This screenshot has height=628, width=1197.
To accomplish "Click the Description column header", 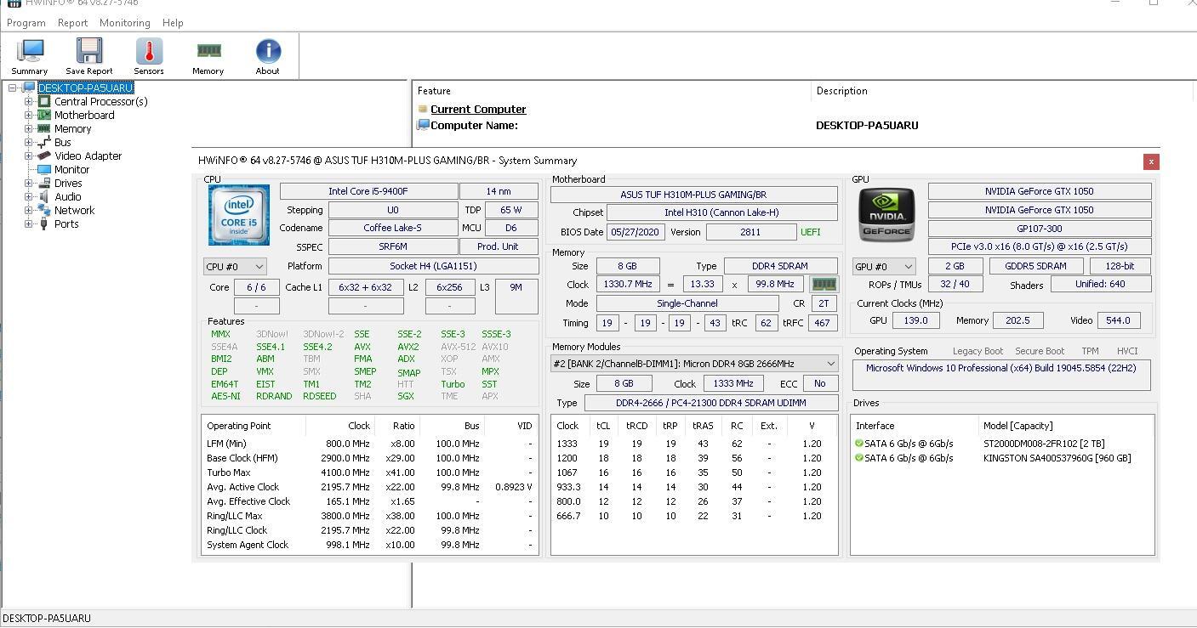I will (1004, 91).
